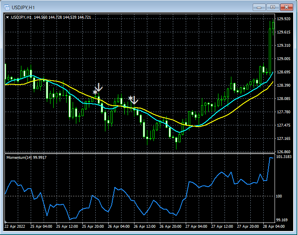Click the 26 Apr 20:00 time label
The height and width of the screenshot is (235, 298).
(170, 227)
